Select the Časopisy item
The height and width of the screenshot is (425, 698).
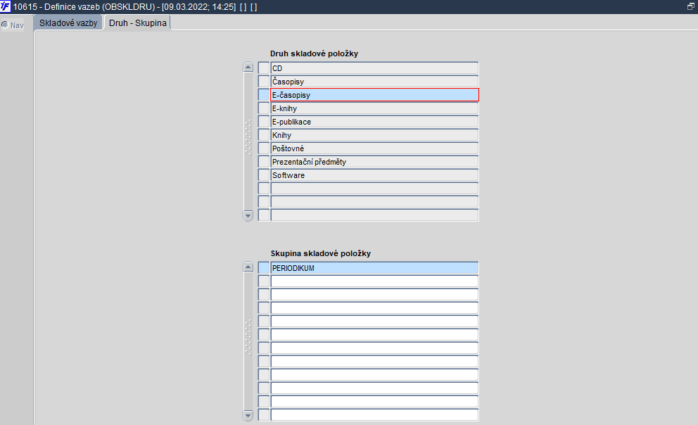[x=374, y=82]
